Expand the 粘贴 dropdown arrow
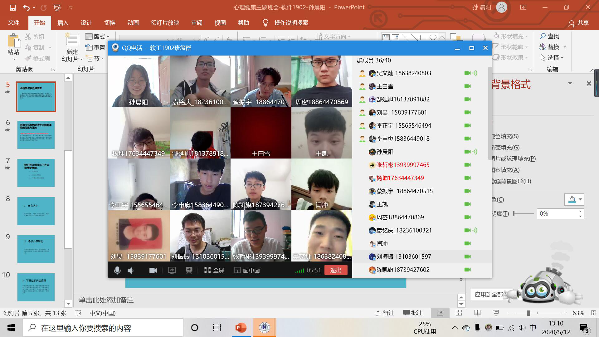The width and height of the screenshot is (599, 337). pyautogui.click(x=14, y=59)
